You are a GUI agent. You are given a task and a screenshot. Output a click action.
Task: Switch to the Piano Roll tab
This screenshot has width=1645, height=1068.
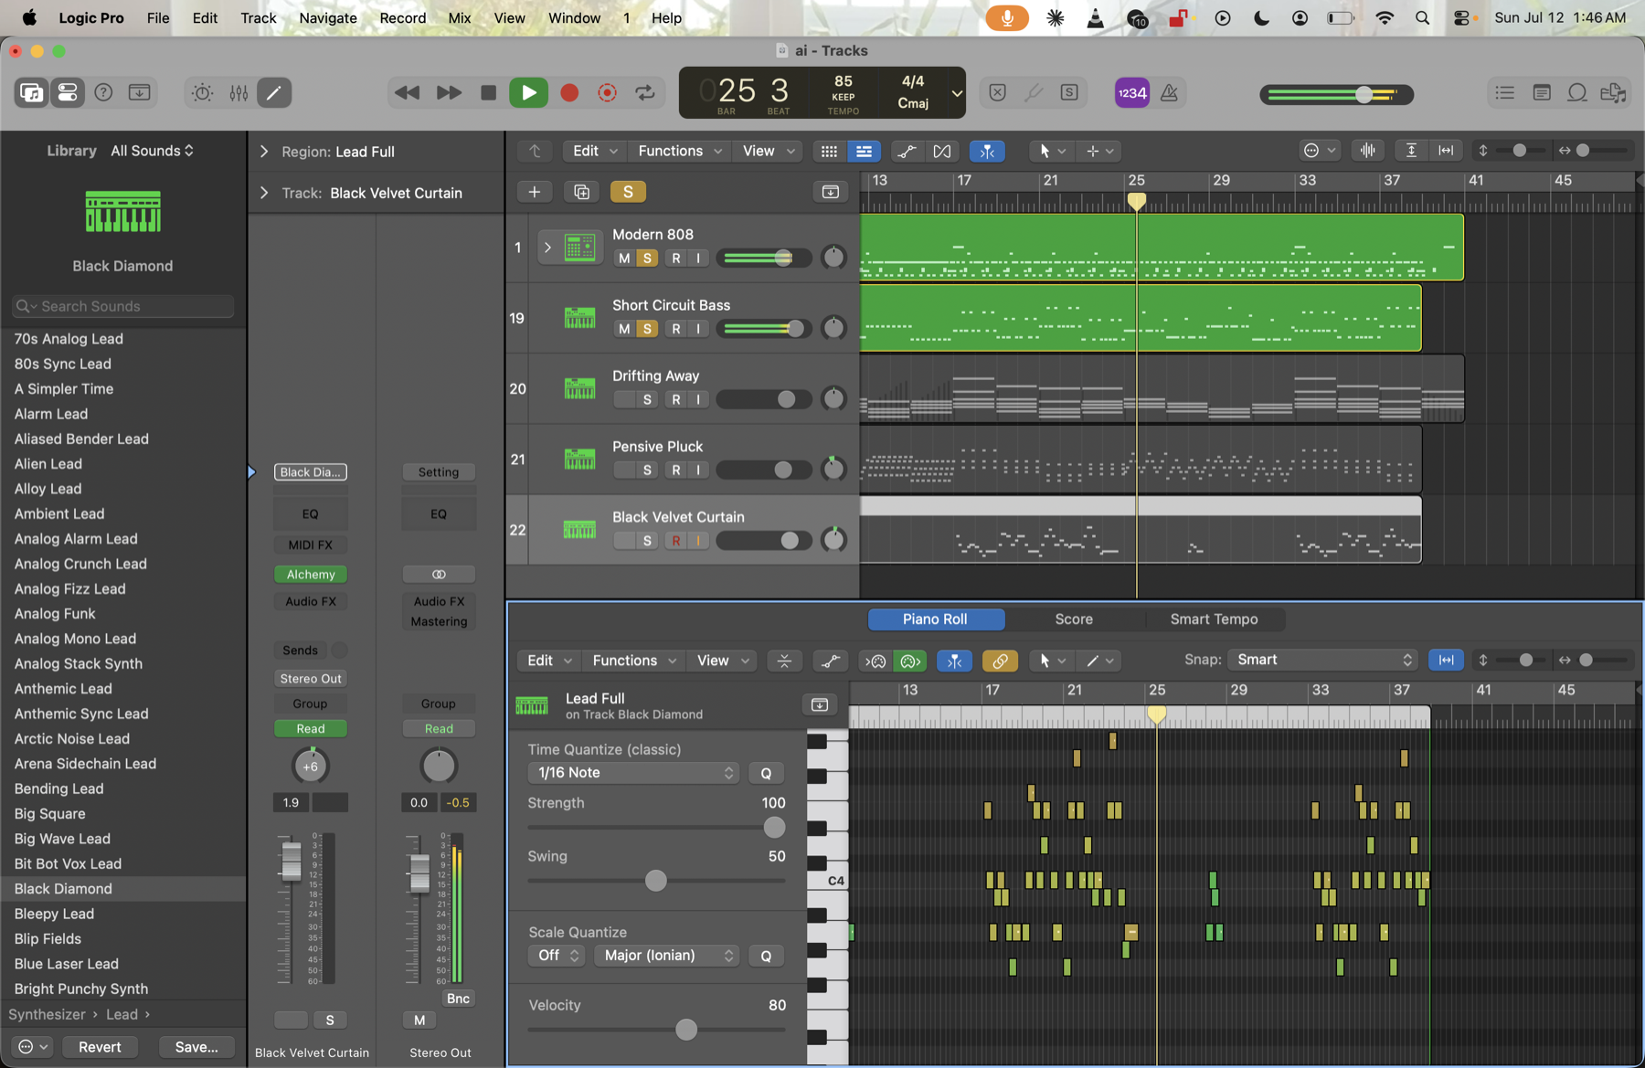[935, 619]
